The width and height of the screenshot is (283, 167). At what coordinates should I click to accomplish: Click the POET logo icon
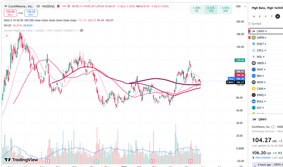(254, 44)
